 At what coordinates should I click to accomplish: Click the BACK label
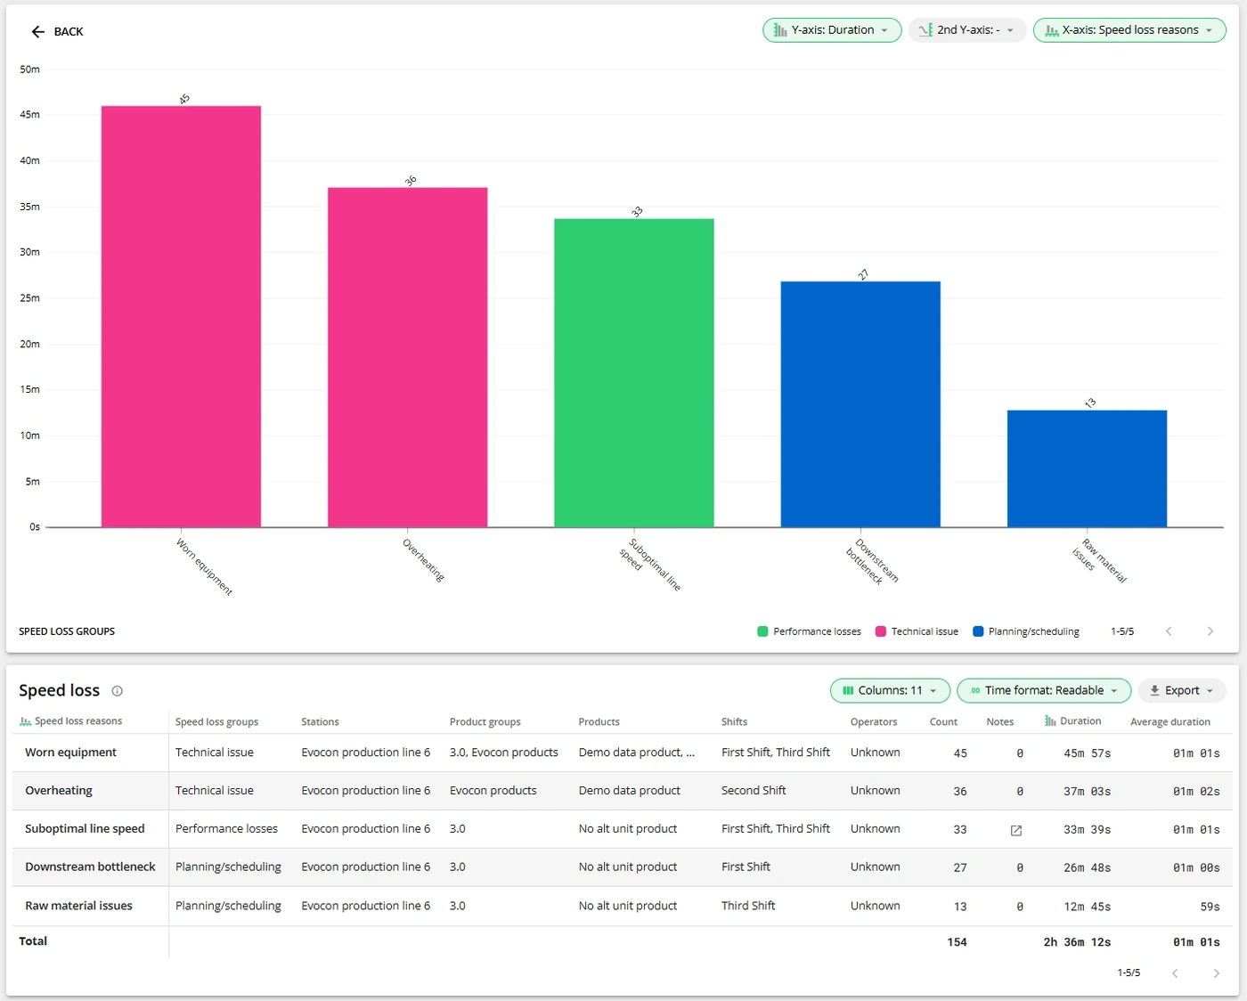[x=69, y=32]
